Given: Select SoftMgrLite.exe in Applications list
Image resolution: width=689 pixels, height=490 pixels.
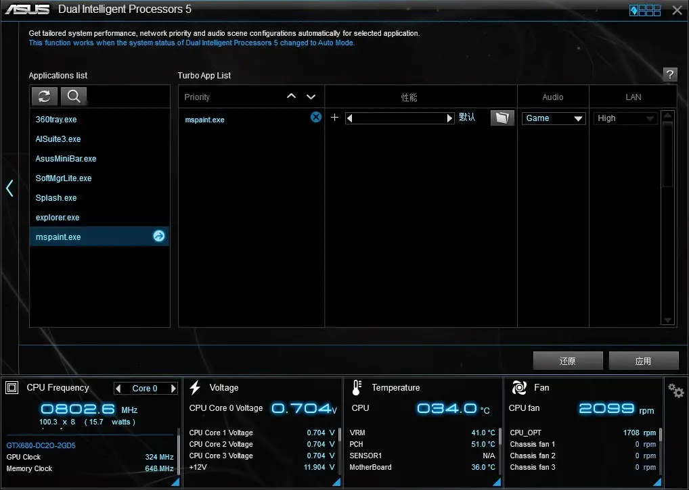Looking at the screenshot, I should tap(99, 178).
